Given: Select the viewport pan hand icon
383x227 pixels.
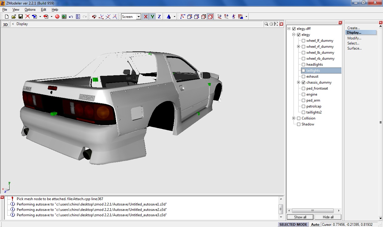Looking at the screenshot, I should [x=271, y=24].
